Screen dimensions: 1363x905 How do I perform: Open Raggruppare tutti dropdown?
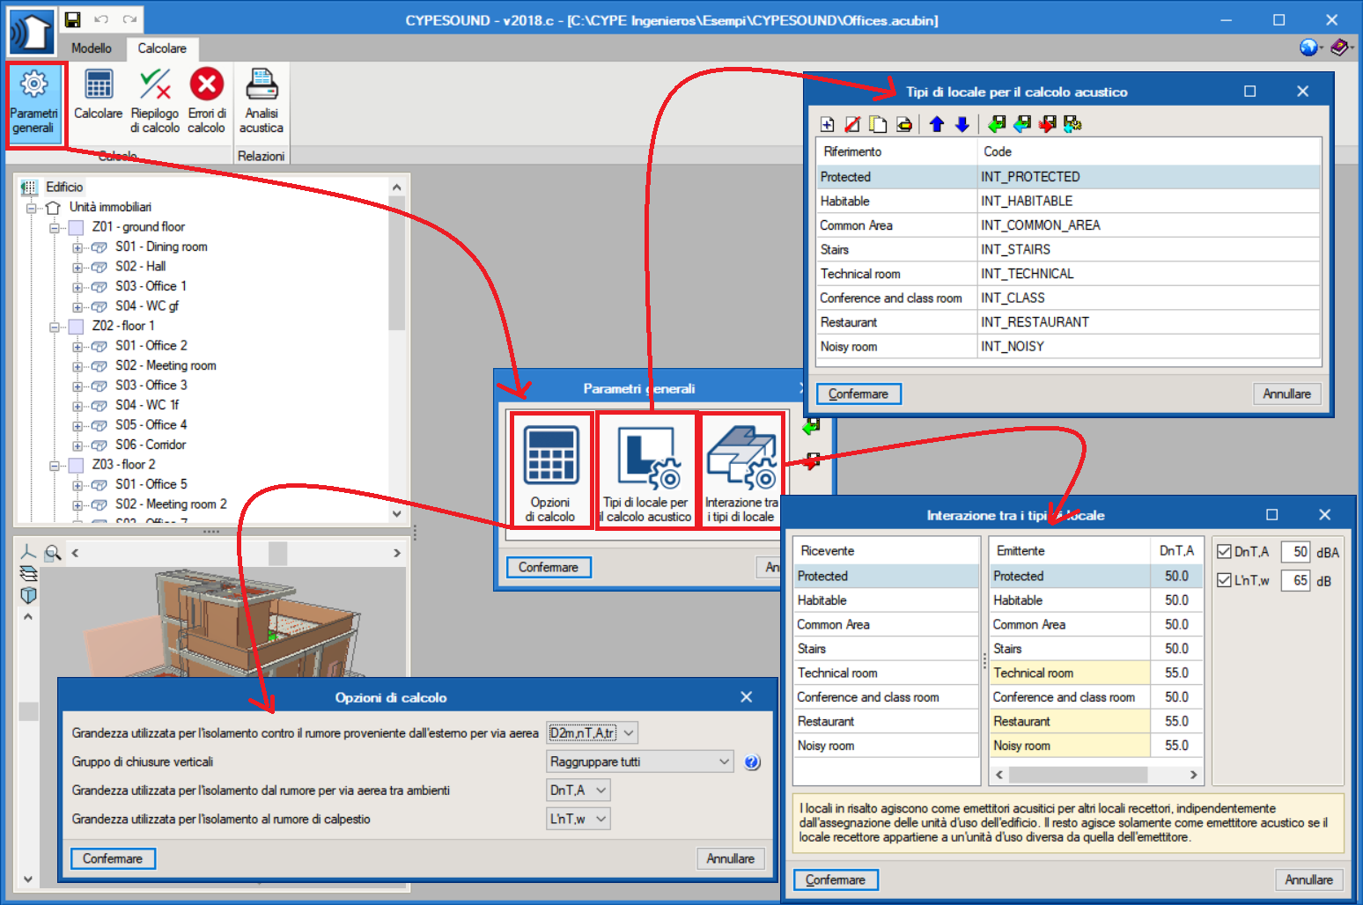tap(640, 762)
